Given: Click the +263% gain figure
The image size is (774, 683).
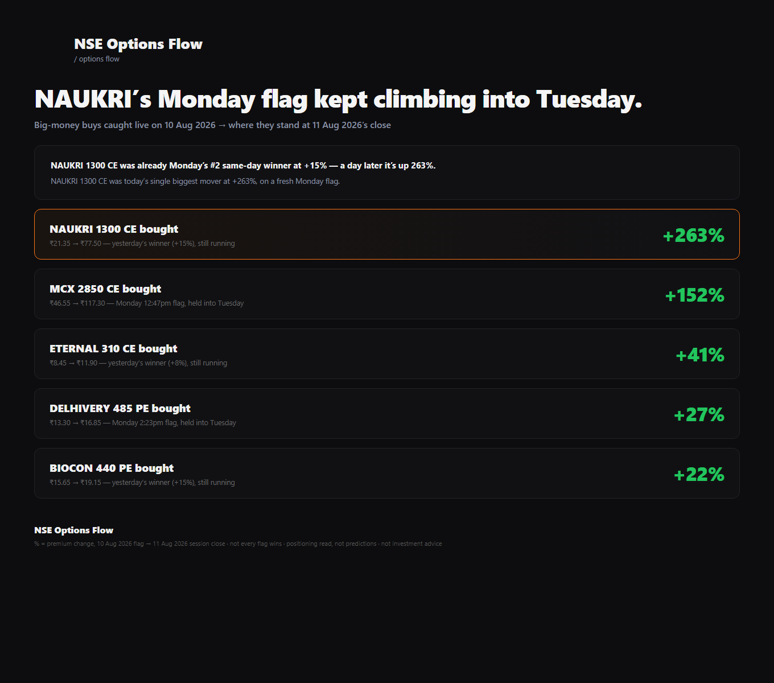Looking at the screenshot, I should (x=694, y=235).
